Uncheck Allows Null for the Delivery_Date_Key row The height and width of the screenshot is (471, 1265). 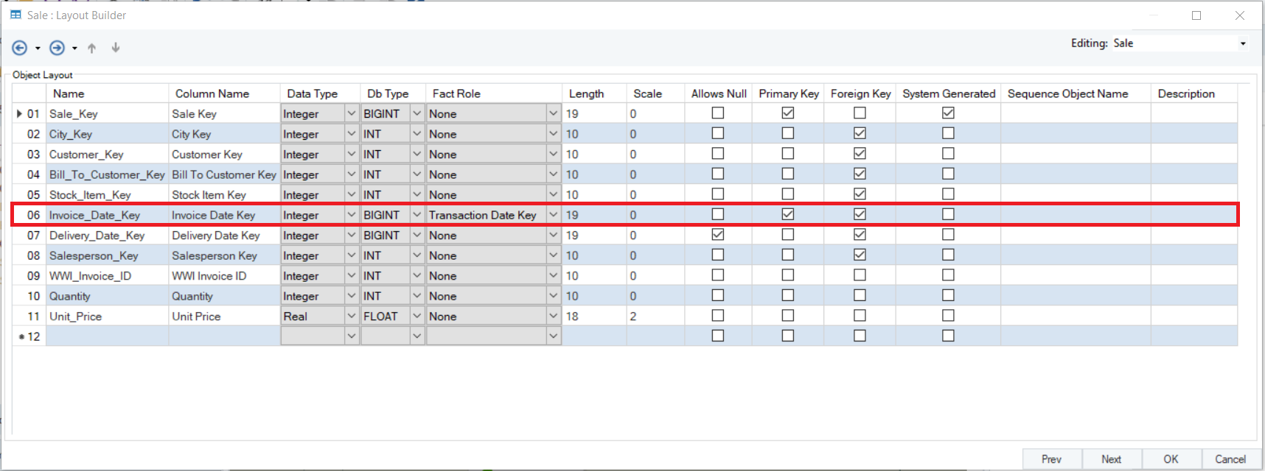click(717, 235)
